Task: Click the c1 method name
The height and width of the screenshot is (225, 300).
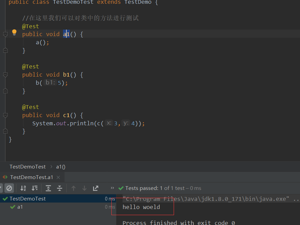Action: tap(66, 115)
